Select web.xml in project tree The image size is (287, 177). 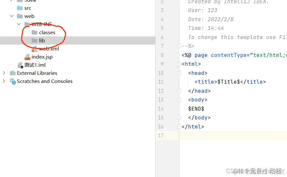(x=49, y=49)
